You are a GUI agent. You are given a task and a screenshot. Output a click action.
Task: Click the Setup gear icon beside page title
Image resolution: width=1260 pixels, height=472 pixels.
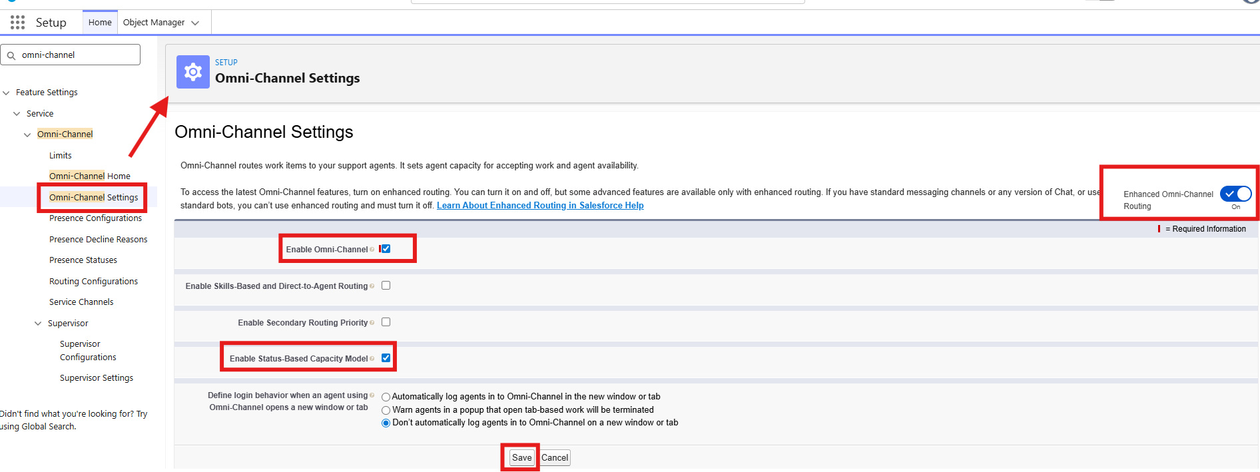pyautogui.click(x=193, y=72)
